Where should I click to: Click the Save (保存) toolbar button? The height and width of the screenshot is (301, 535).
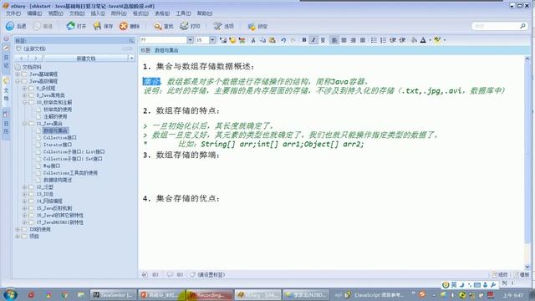coord(103,26)
